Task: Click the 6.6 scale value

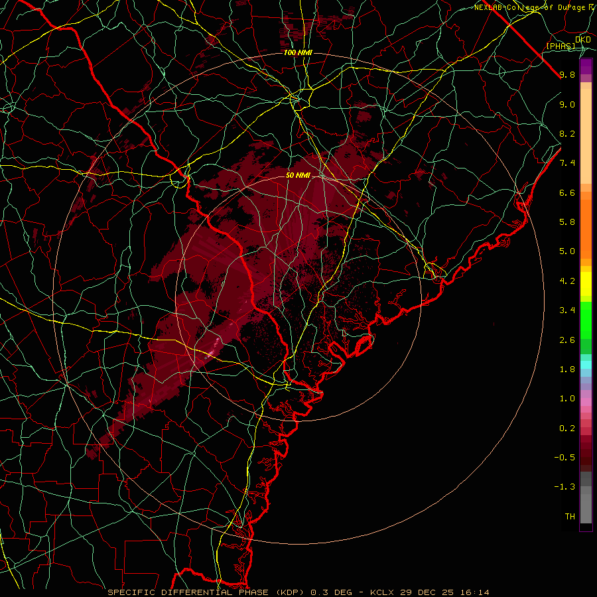Action: click(x=567, y=192)
